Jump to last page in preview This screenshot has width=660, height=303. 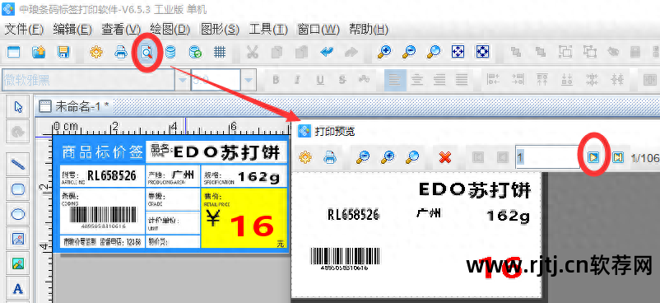pos(617,157)
